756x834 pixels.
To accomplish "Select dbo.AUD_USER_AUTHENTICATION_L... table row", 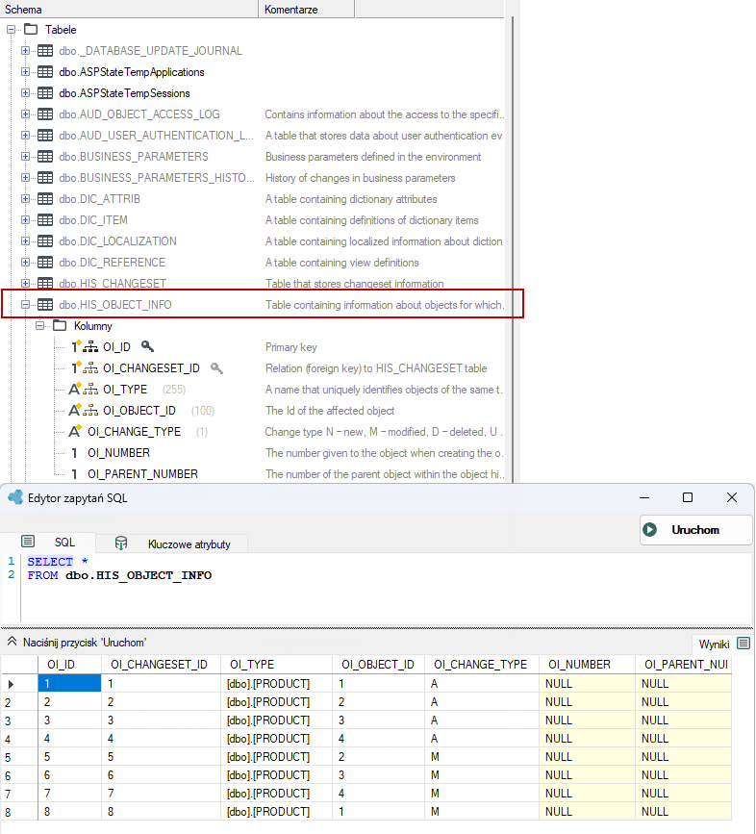I will point(157,136).
